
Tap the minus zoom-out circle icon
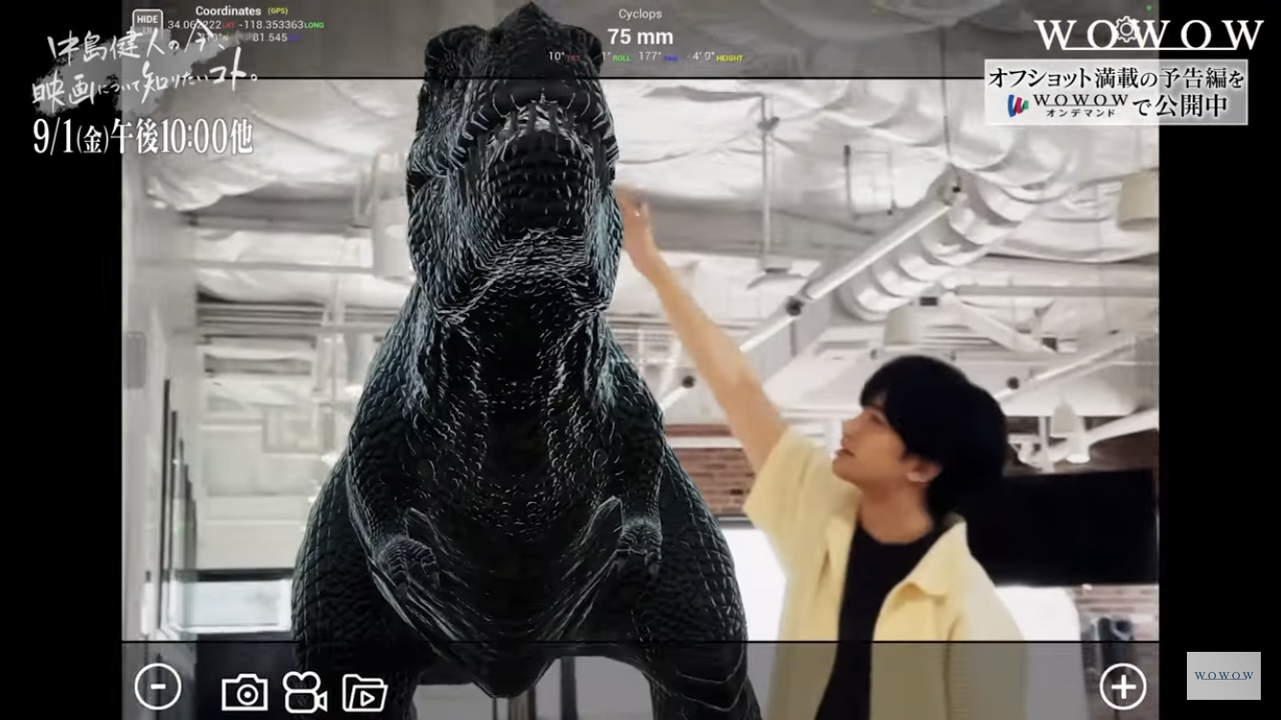tap(157, 687)
